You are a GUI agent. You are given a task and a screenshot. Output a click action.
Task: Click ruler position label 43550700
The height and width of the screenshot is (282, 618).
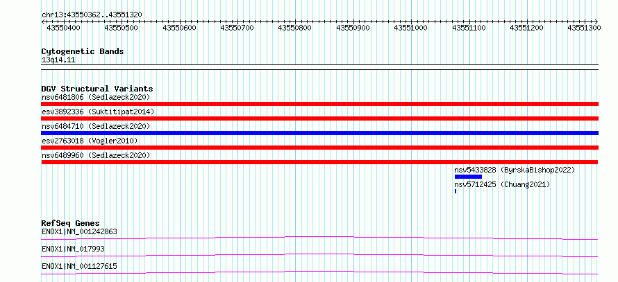(237, 28)
